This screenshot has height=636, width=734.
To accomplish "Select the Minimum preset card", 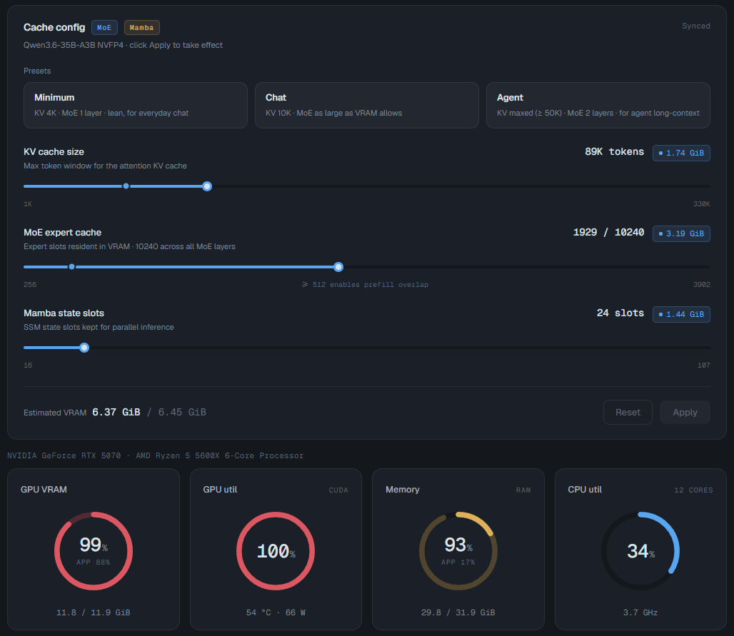I will pyautogui.click(x=135, y=106).
